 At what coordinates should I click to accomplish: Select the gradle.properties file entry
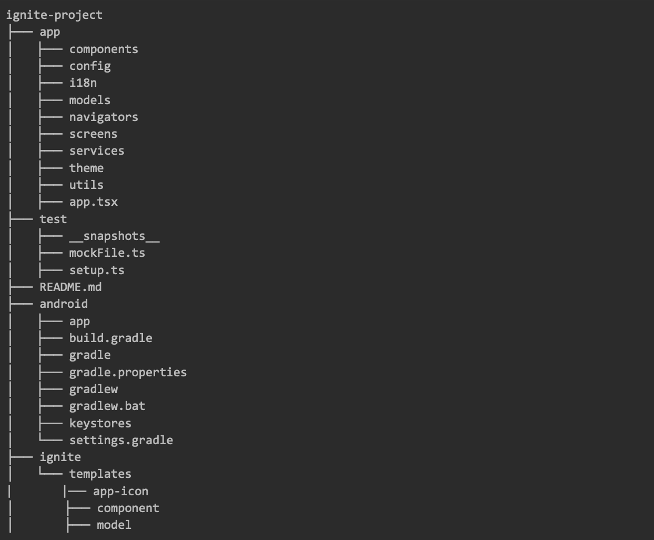click(x=128, y=373)
